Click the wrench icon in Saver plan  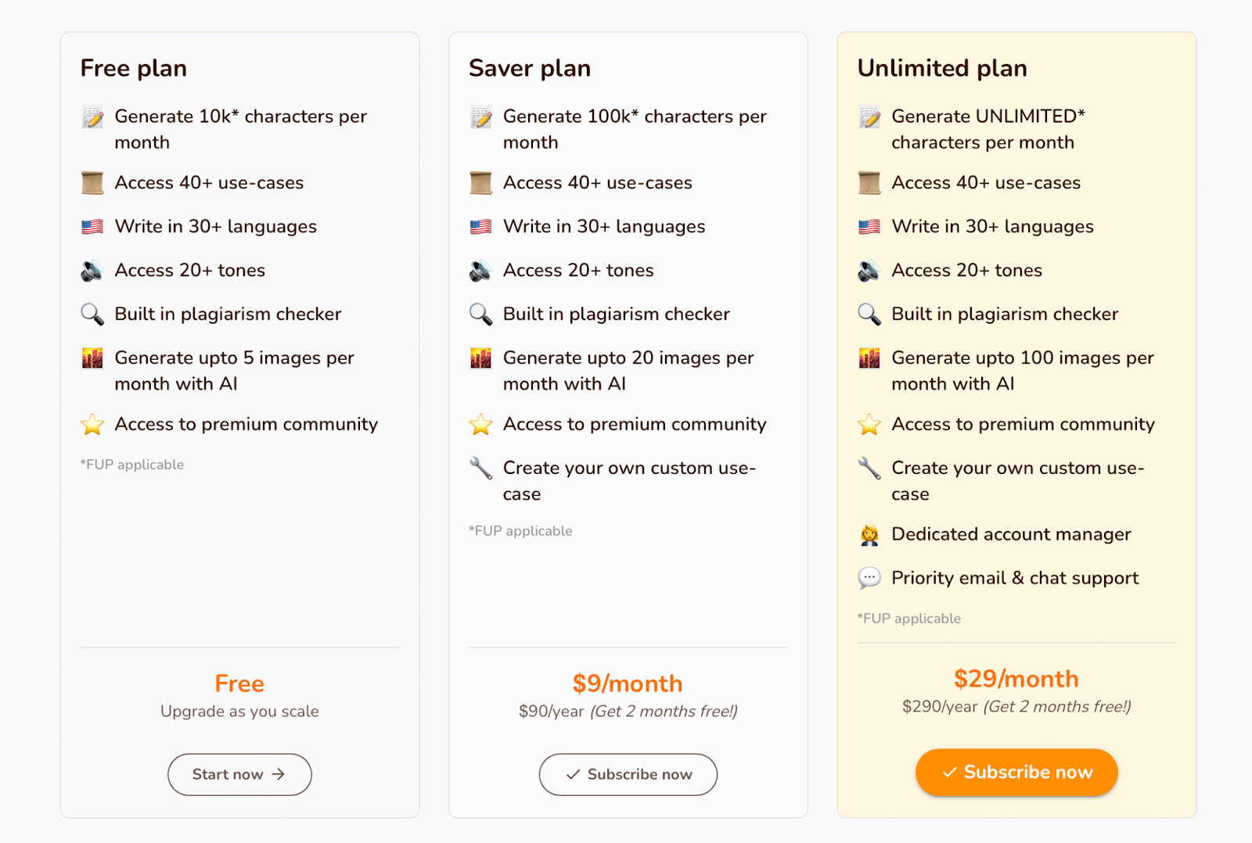[x=480, y=468]
